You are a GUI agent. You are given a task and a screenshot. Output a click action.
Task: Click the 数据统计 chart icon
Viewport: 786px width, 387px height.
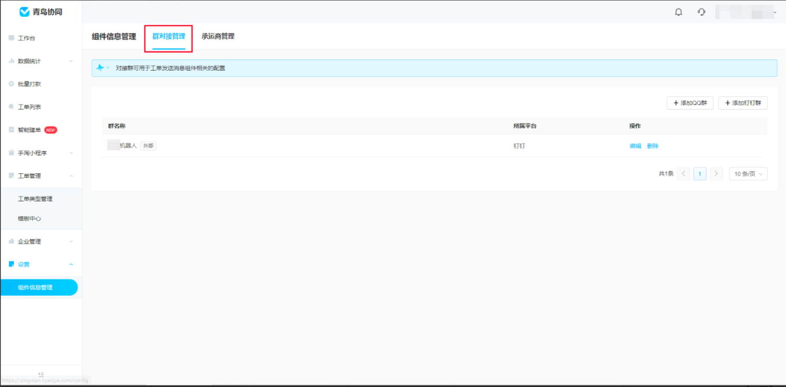pos(11,61)
